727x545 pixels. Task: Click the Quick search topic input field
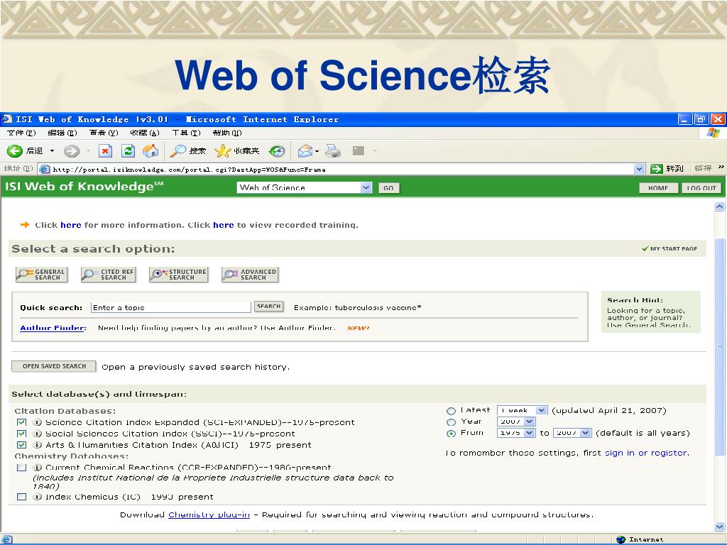pos(170,307)
